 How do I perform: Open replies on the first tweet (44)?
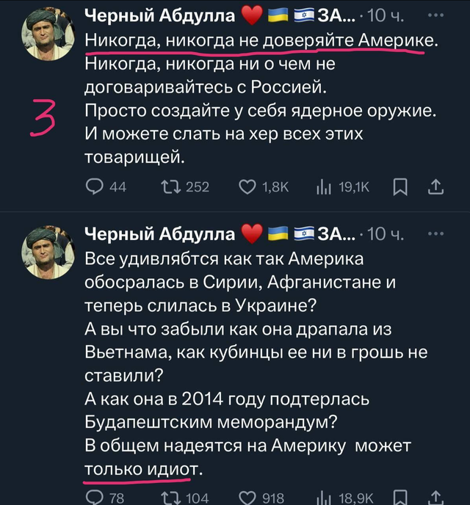pyautogui.click(x=106, y=186)
